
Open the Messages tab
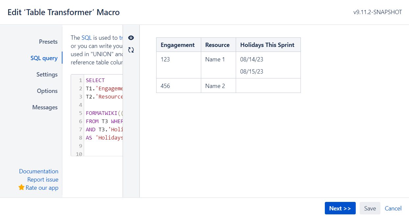[45, 107]
